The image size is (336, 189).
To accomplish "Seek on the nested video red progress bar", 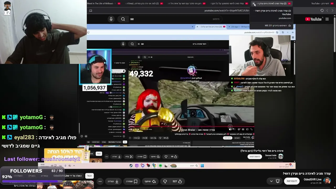I will click(191, 126).
